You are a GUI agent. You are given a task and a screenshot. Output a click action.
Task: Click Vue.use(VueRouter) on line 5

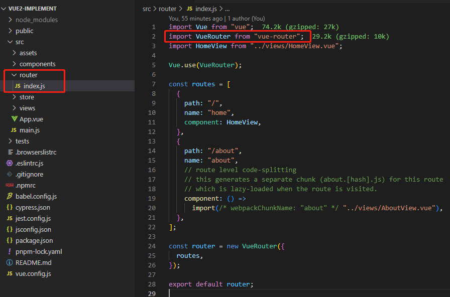tap(205, 65)
